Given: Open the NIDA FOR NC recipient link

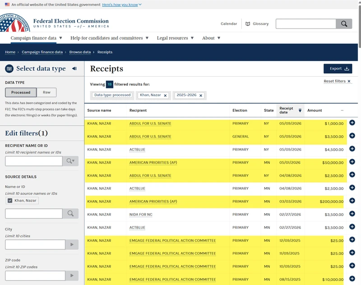Looking at the screenshot, I should (141, 215).
